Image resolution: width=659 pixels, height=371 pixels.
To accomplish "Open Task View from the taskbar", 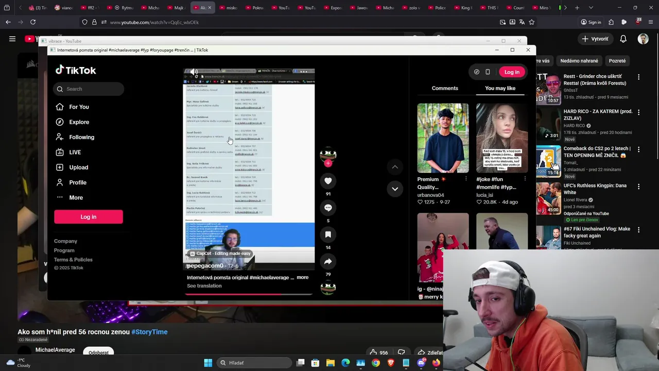I will click(x=301, y=363).
